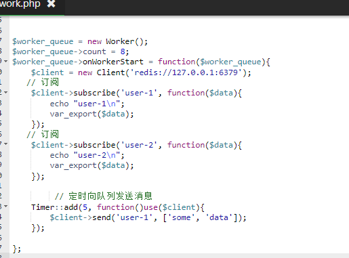The height and width of the screenshot is (258, 349).
Task: Click the number 8 value
Action: (x=123, y=51)
